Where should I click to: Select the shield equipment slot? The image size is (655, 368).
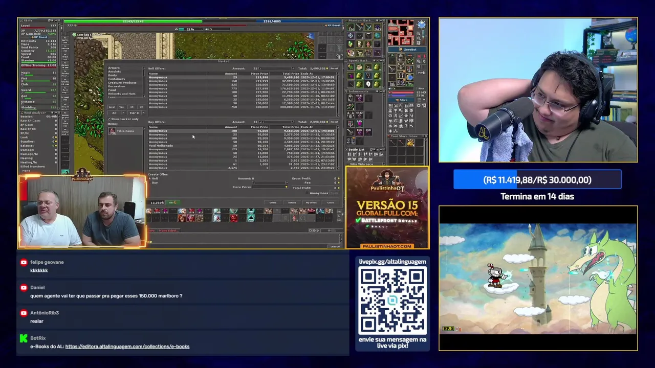click(x=410, y=69)
